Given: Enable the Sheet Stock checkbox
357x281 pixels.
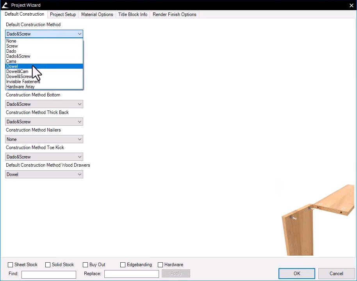Looking at the screenshot, I should point(11,265).
